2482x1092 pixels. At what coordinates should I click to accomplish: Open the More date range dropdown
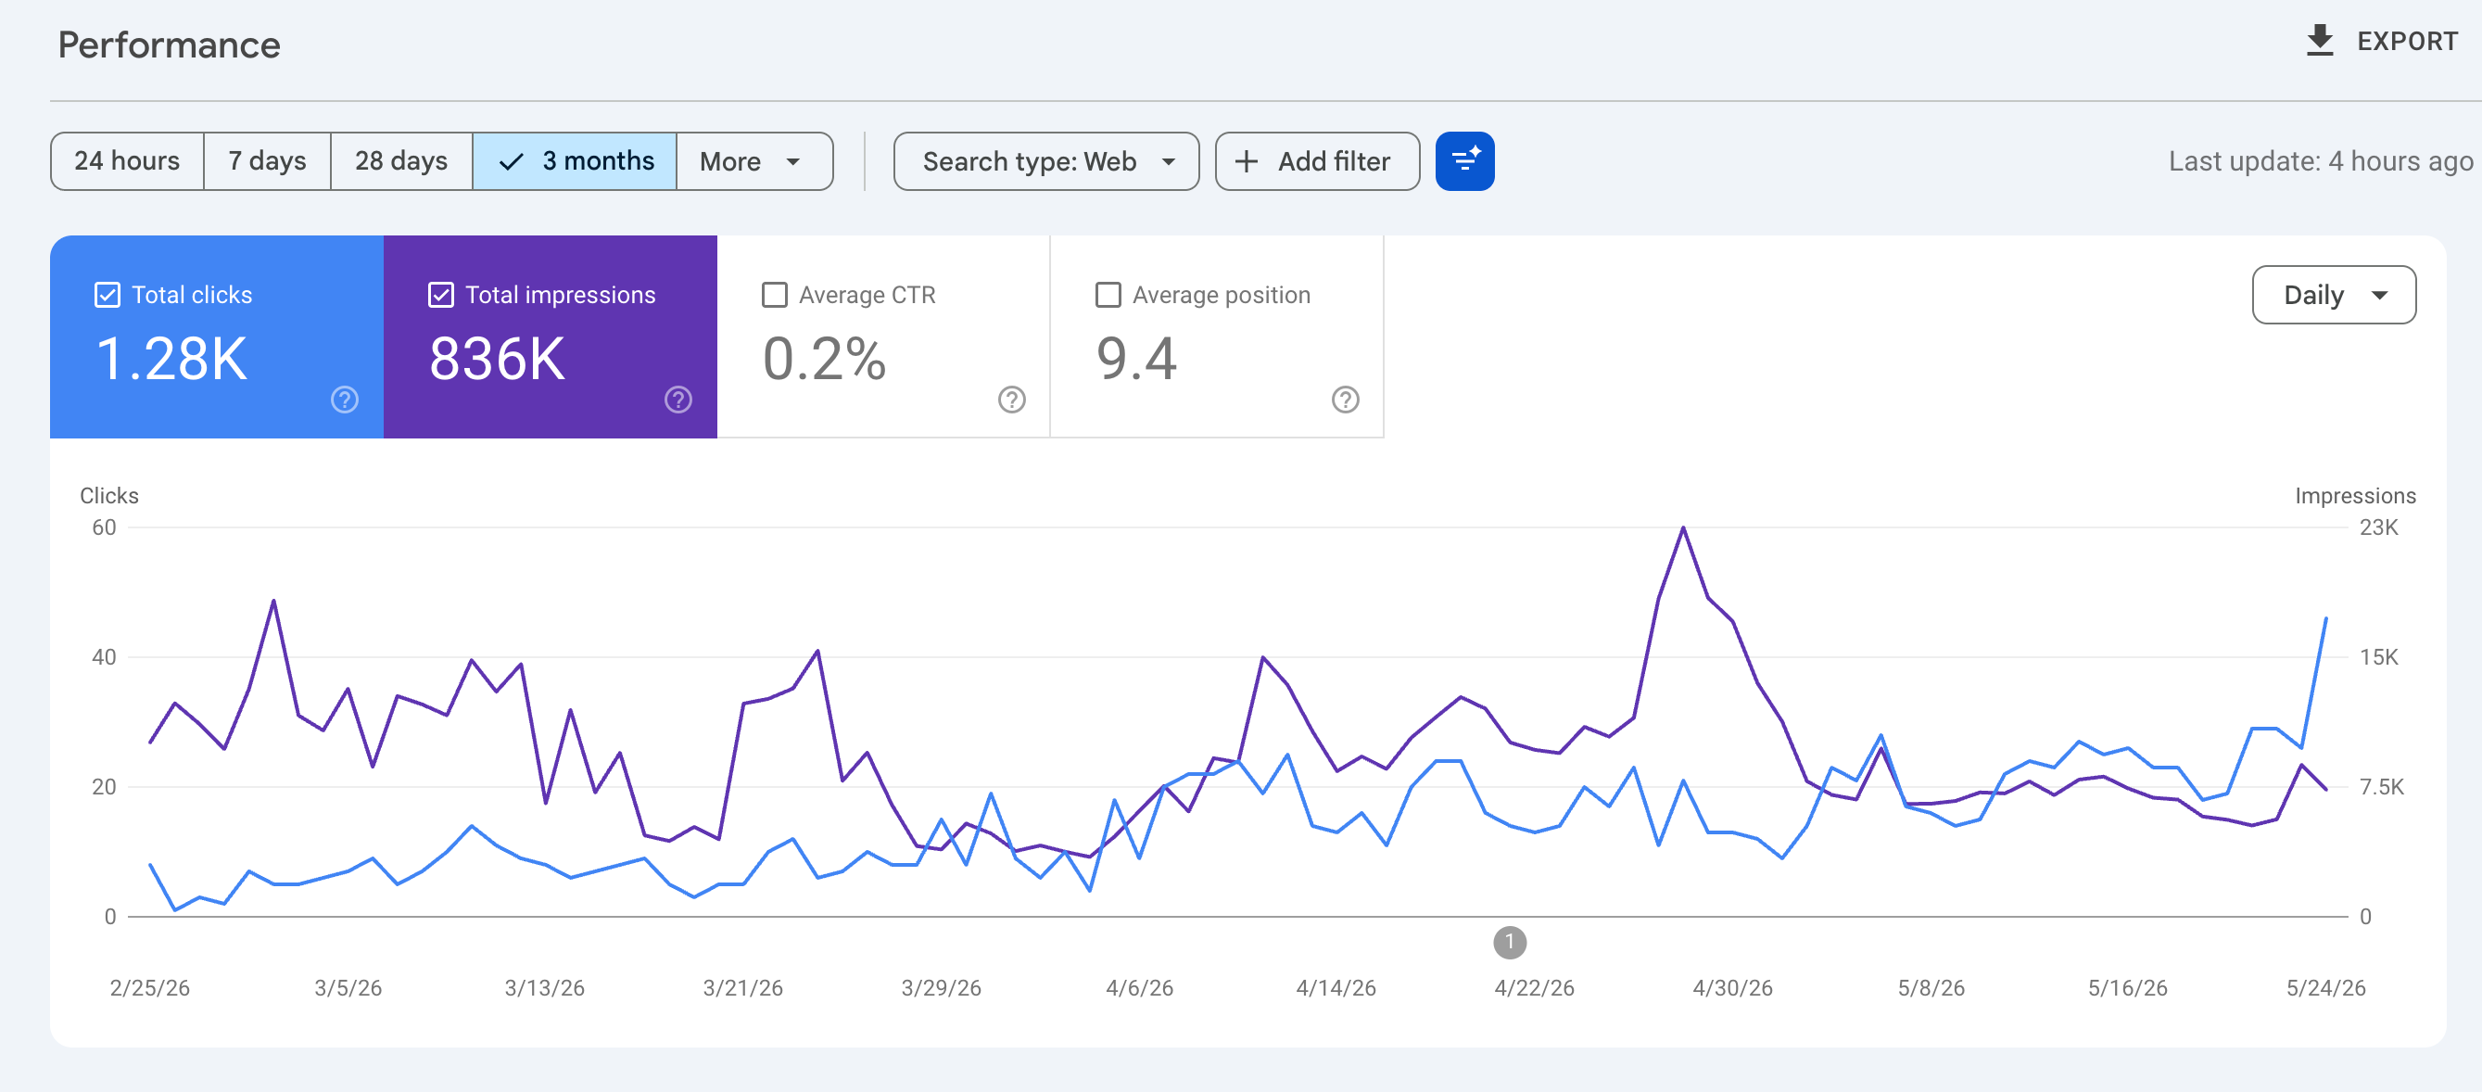tap(753, 161)
